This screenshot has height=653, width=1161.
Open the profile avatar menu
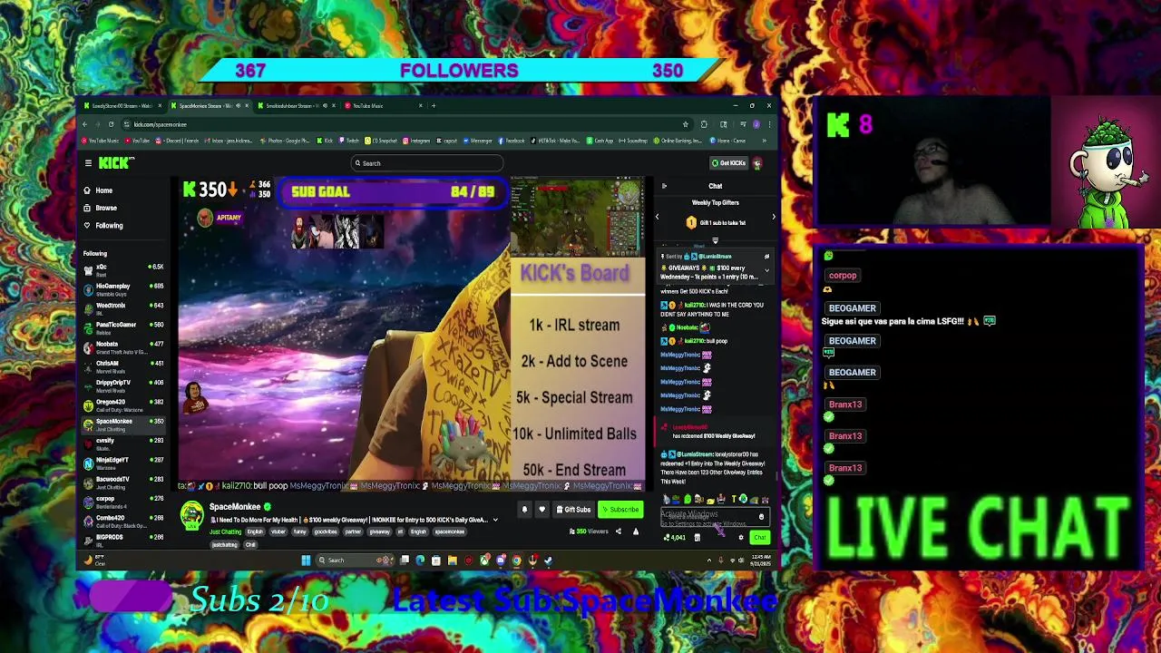point(757,163)
